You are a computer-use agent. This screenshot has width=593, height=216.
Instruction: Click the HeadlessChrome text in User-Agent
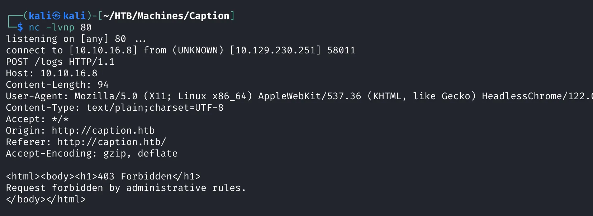522,96
